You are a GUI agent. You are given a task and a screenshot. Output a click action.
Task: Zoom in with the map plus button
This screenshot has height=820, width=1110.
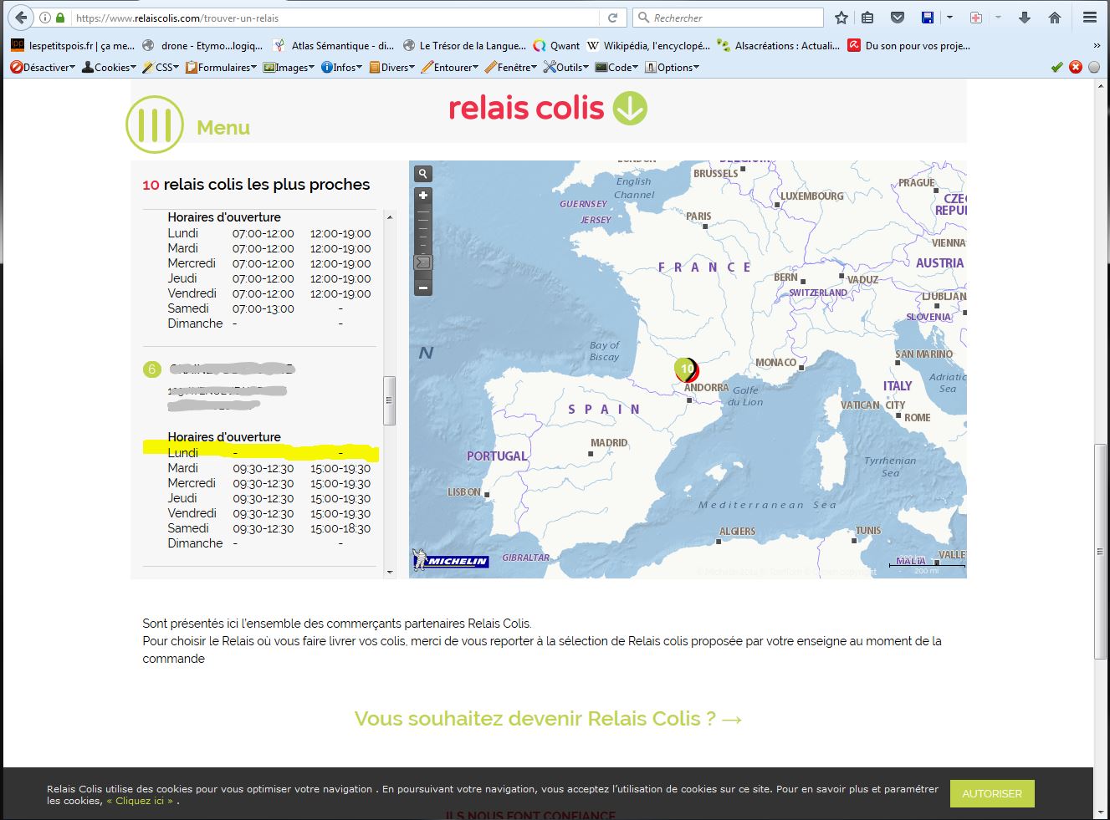423,196
